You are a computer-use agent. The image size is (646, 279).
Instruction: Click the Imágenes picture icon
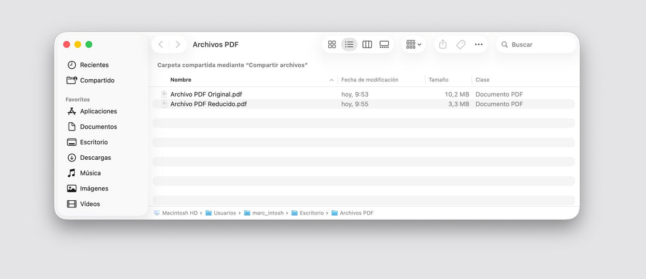[72, 189]
